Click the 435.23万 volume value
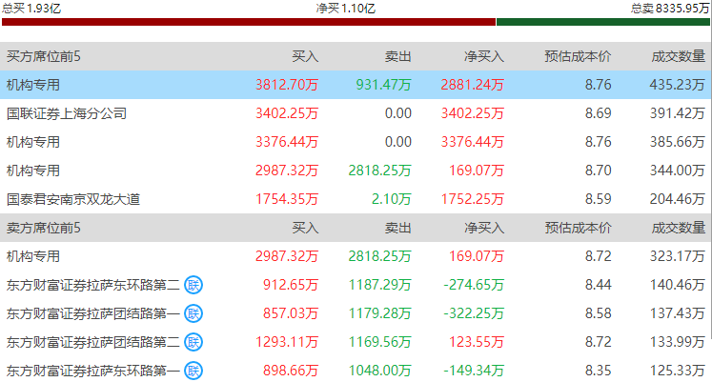 [x=678, y=85]
